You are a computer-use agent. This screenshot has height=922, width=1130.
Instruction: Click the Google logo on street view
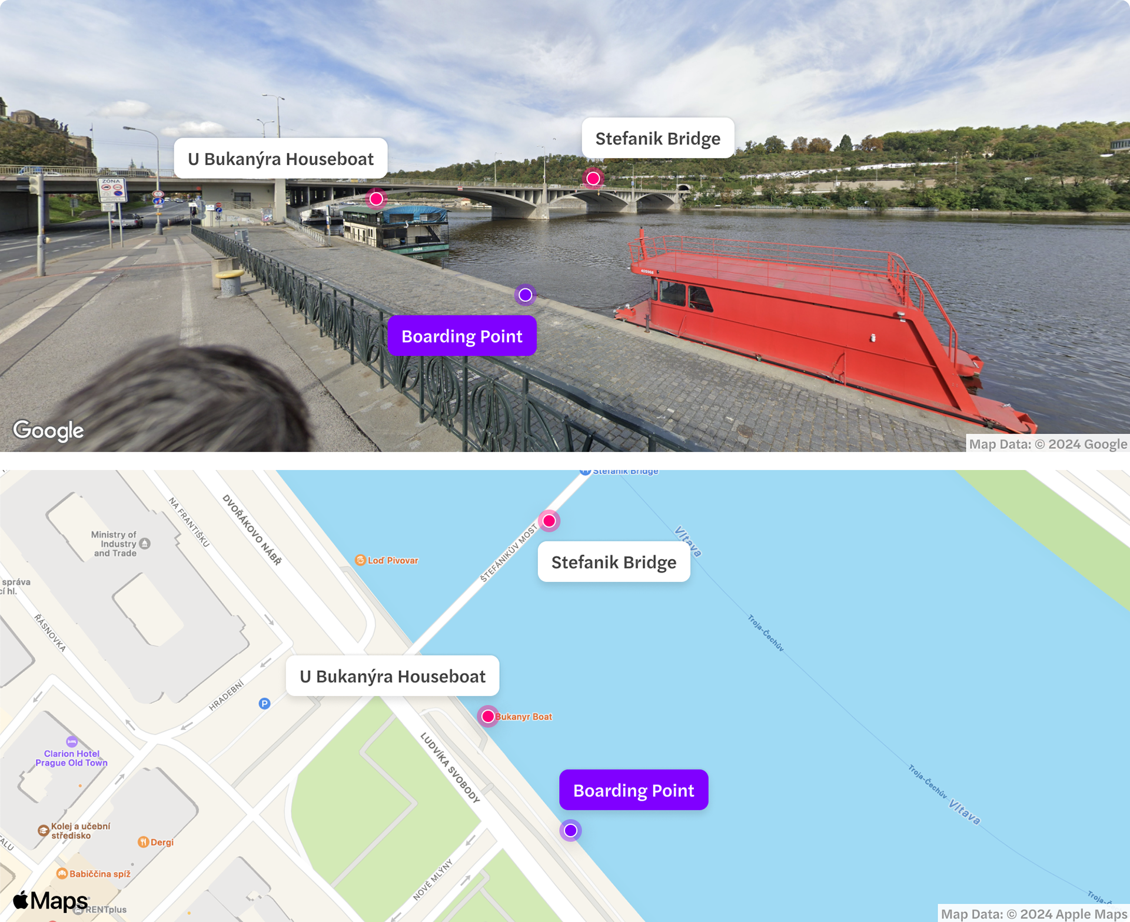pos(48,431)
